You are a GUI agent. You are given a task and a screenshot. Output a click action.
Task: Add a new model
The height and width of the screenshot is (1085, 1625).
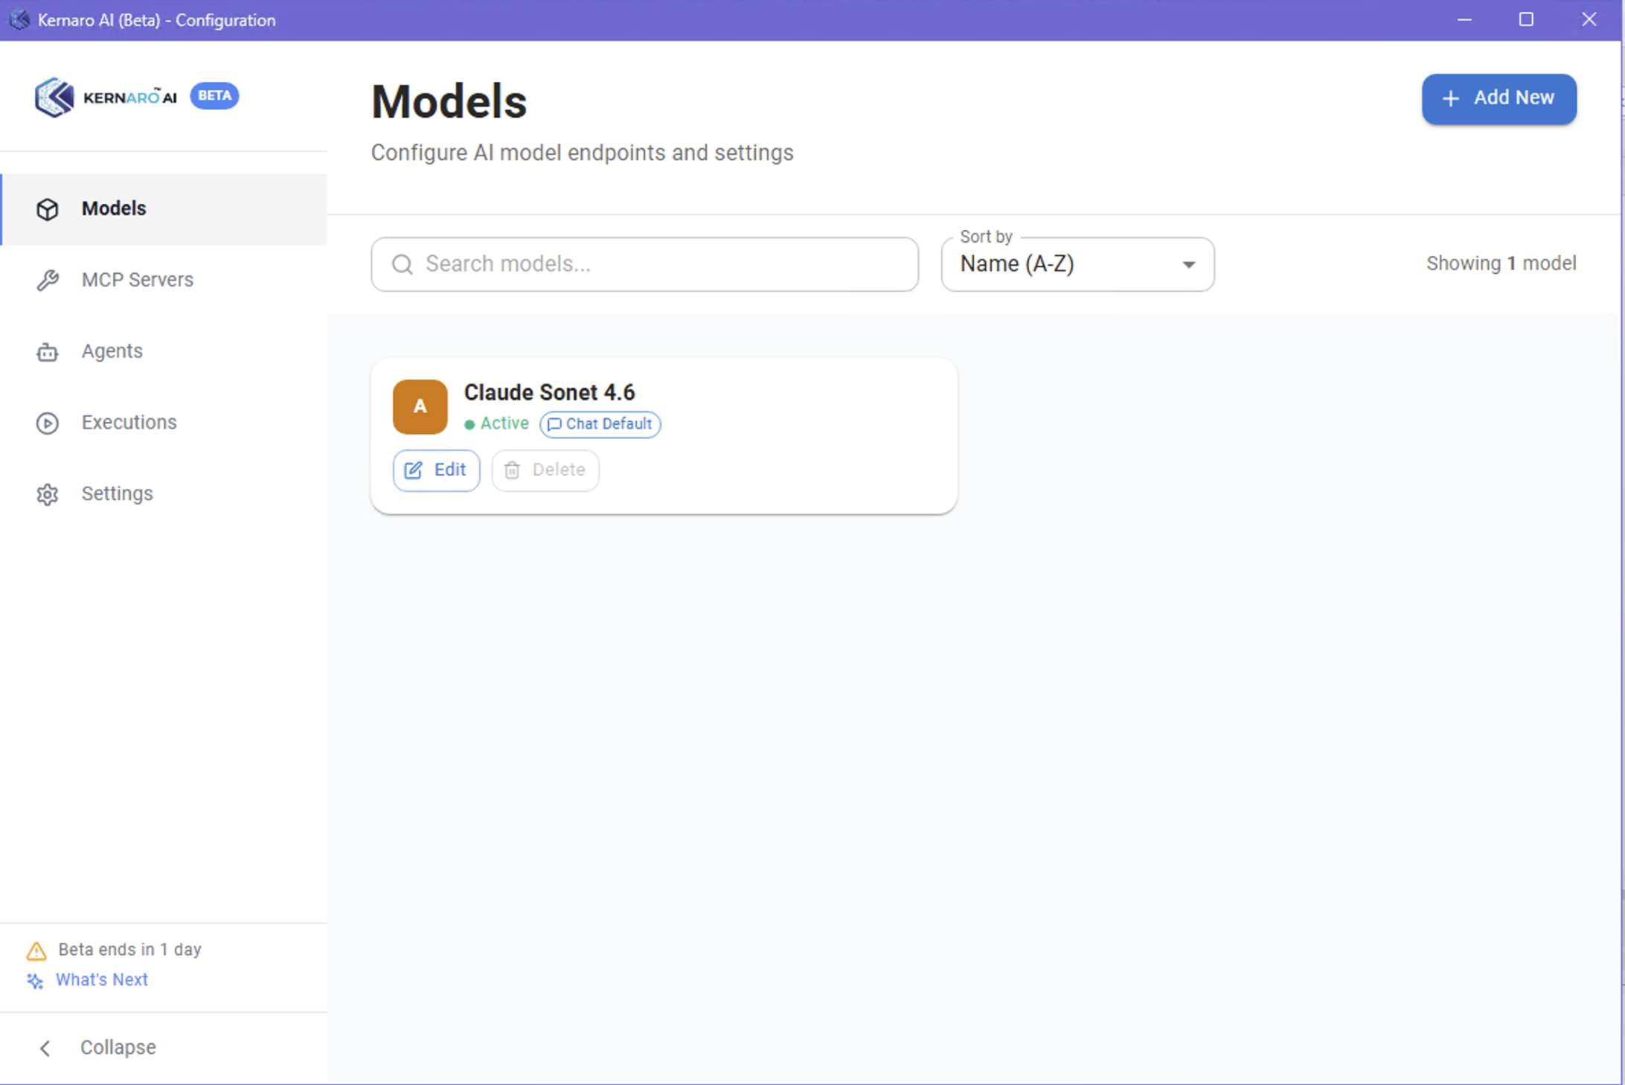[1499, 98]
